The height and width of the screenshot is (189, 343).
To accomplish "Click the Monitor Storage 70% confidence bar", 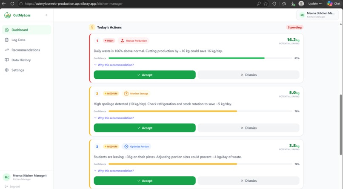I will [x=200, y=111].
